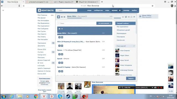
Task: Bookmark the page with the star icon
Action: (x=152, y=6)
